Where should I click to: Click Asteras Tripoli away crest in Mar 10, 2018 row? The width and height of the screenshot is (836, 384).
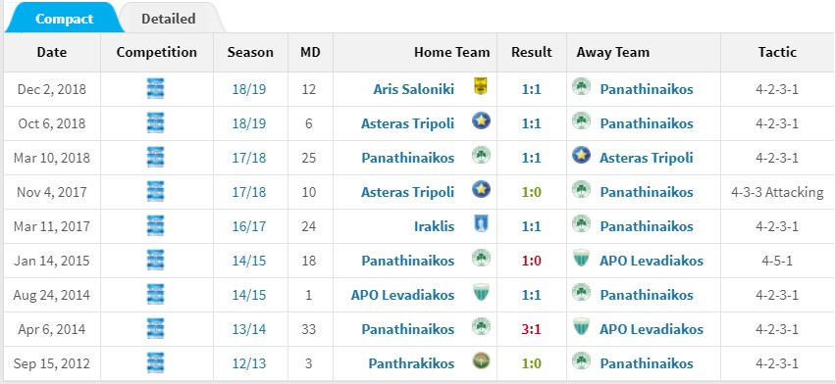tap(581, 156)
